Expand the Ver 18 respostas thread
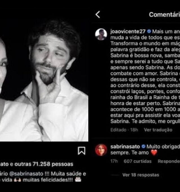The width and height of the screenshot is (180, 192). coord(141,175)
